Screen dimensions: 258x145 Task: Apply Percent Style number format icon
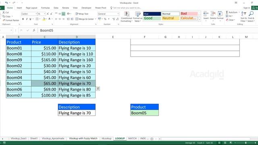105,19
